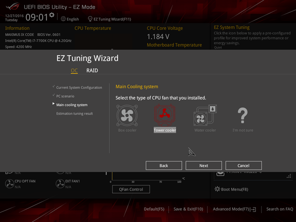The height and width of the screenshot is (222, 296).
Task: Click Default(F5) in footer
Action: click(x=154, y=209)
